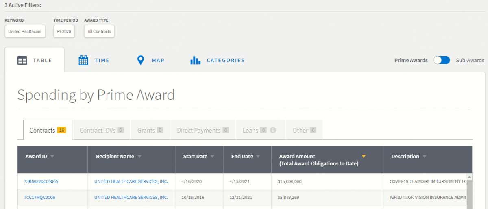Sort by Recipient Name column arrow

(x=139, y=157)
